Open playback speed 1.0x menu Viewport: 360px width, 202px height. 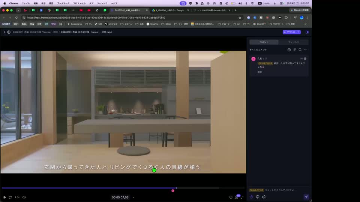[17, 197]
